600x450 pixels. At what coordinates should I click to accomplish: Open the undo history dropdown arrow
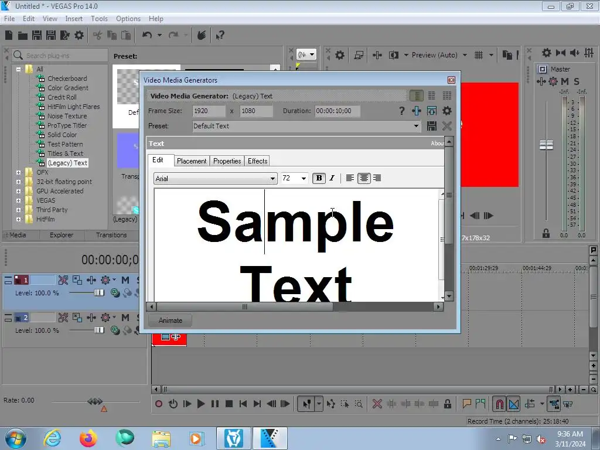tap(159, 35)
